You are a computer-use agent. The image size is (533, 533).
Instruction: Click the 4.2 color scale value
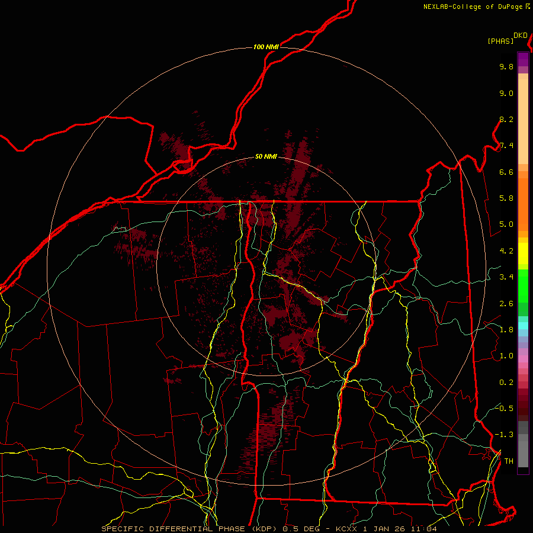point(506,251)
